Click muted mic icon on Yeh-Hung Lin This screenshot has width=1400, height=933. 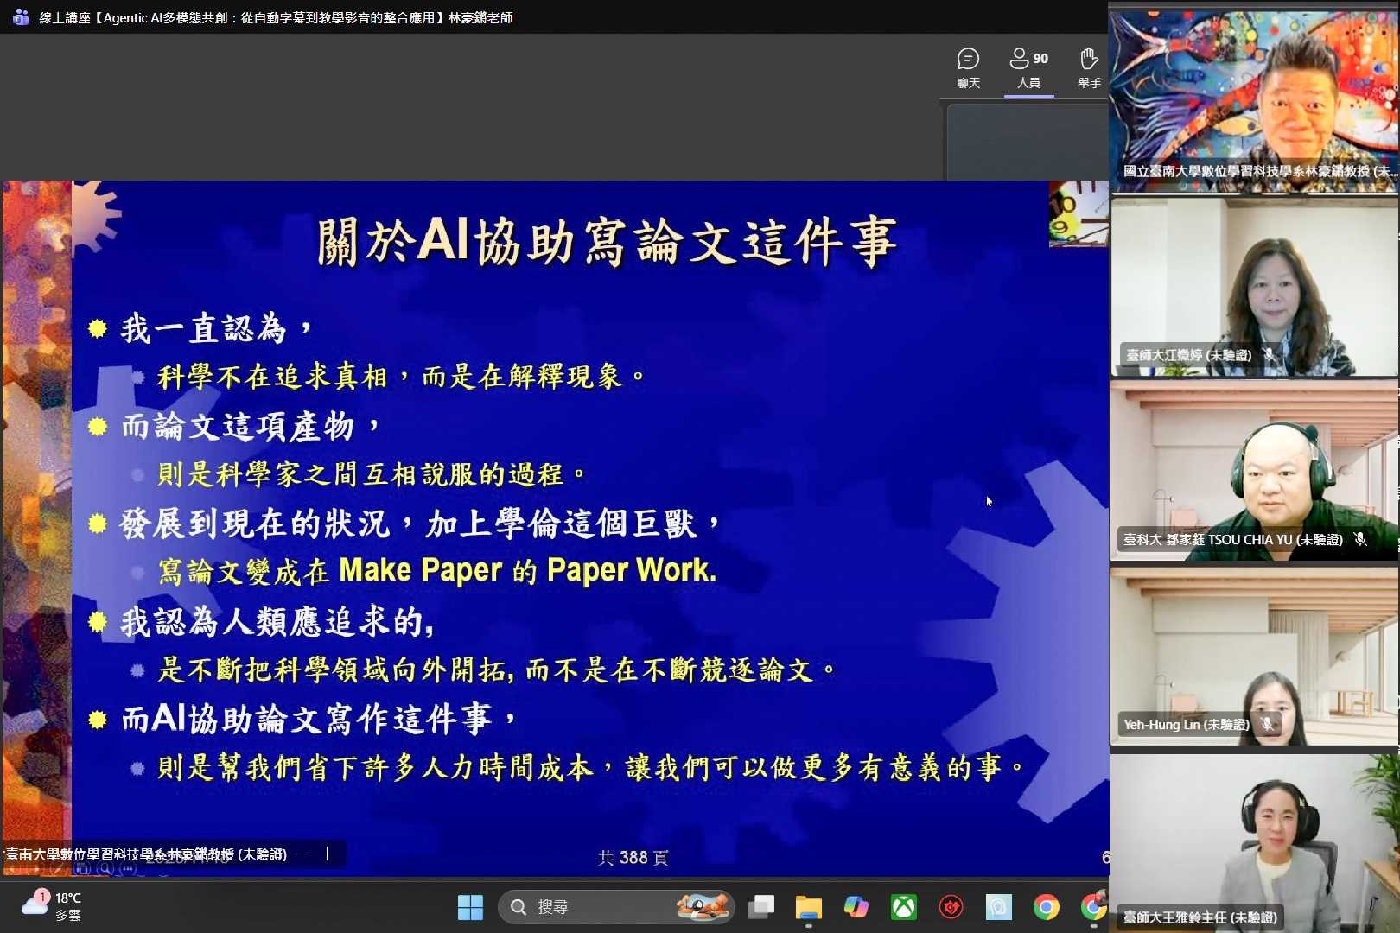click(1267, 724)
